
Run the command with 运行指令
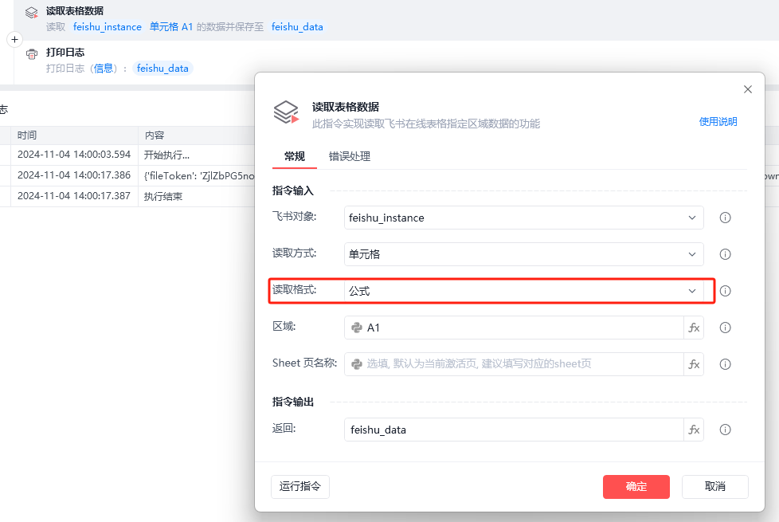click(x=300, y=486)
